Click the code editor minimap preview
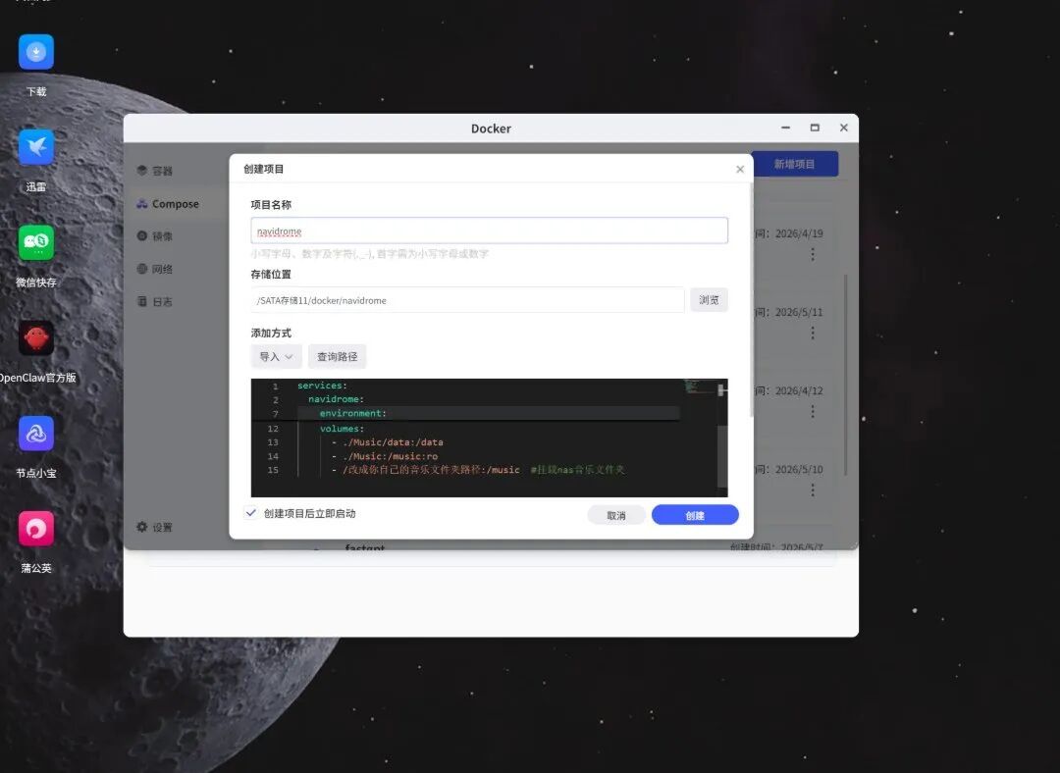The image size is (1060, 773). [x=699, y=386]
